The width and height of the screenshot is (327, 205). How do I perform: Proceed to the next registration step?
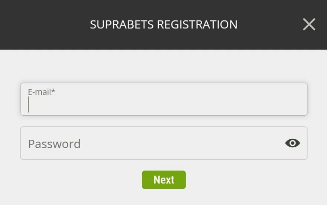(x=163, y=180)
